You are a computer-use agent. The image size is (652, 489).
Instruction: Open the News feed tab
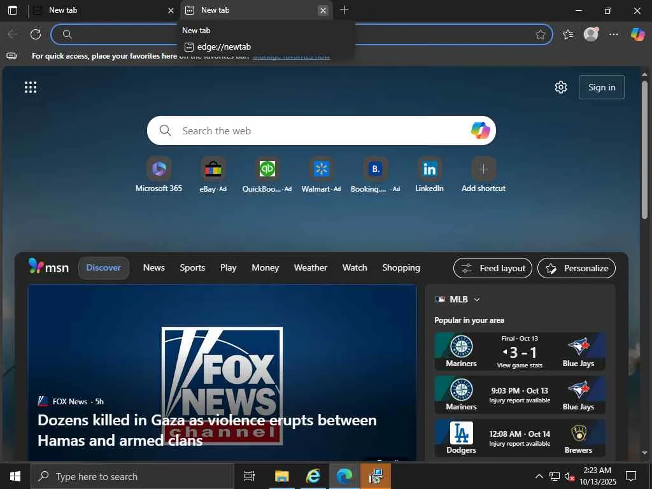(154, 268)
